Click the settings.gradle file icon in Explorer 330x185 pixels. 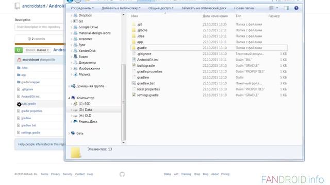coord(134,95)
